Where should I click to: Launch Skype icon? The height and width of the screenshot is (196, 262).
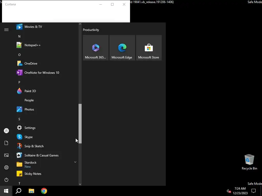click(19, 137)
